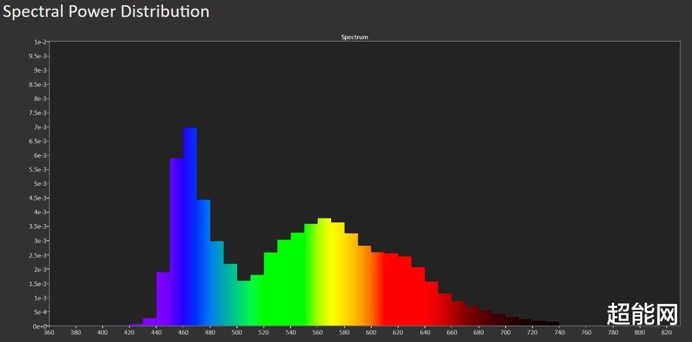Click the "560" wavelength tick label
Viewport: 692px width, 342px height.
[318, 333]
